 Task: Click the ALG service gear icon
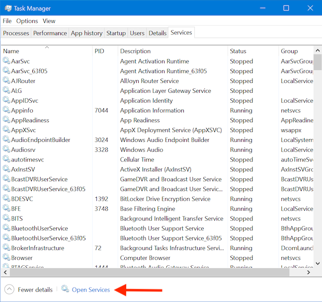tap(6, 90)
